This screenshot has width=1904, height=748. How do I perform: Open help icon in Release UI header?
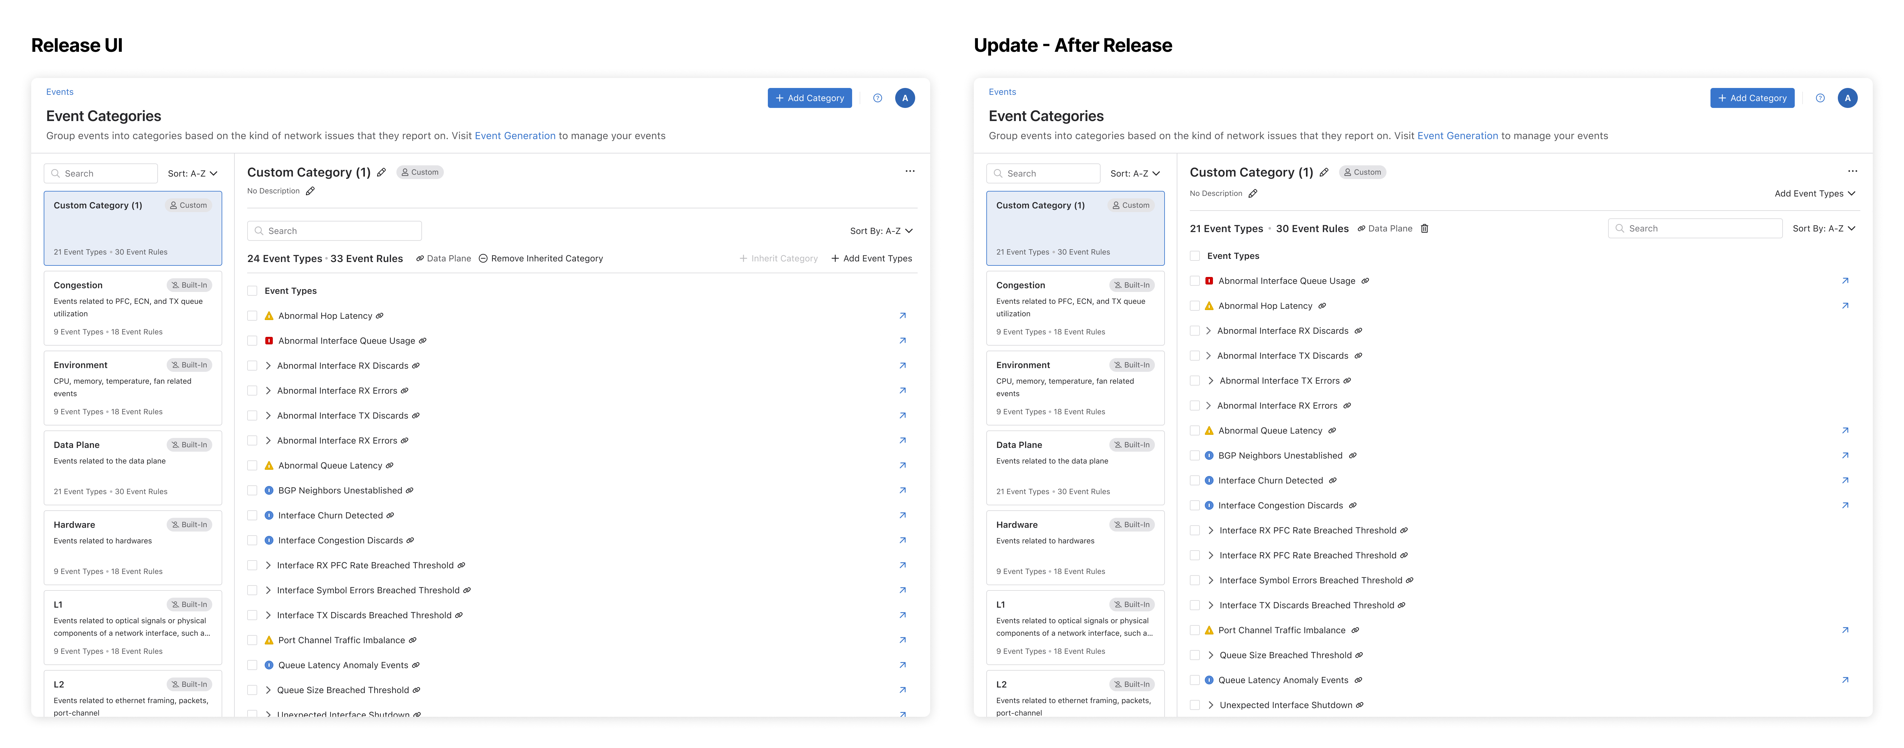click(x=877, y=98)
